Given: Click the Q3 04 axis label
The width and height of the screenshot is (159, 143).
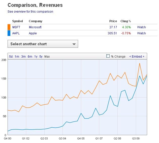Looking at the screenshot, I should tap(62, 138).
